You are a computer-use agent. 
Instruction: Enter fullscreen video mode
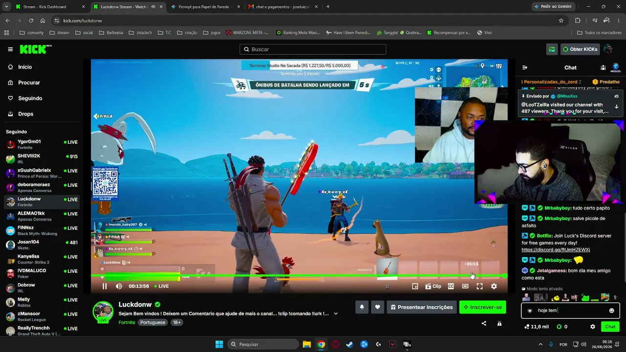[x=479, y=286]
